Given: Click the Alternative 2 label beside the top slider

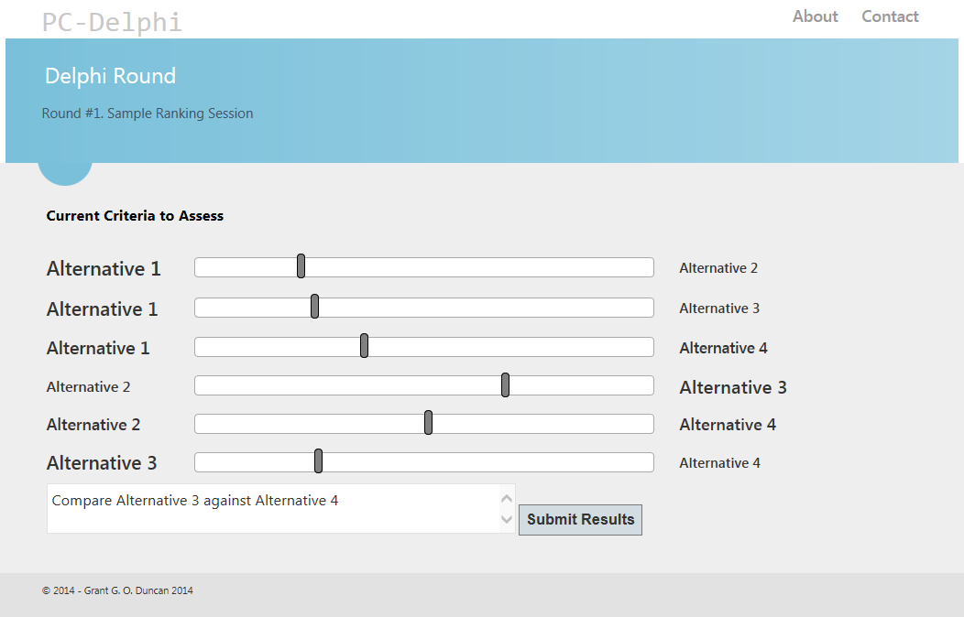Looking at the screenshot, I should tap(718, 267).
